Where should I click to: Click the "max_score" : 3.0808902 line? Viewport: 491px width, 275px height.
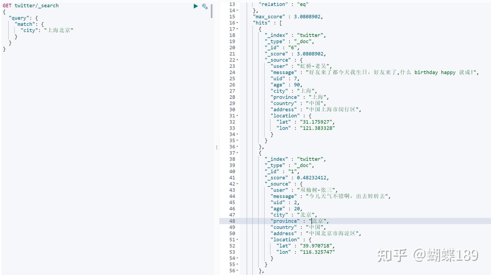click(288, 17)
